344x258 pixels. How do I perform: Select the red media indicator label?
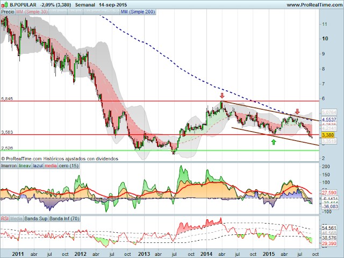point(51,166)
